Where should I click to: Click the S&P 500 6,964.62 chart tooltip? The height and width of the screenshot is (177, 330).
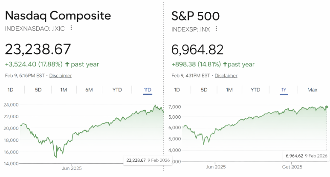307,156
